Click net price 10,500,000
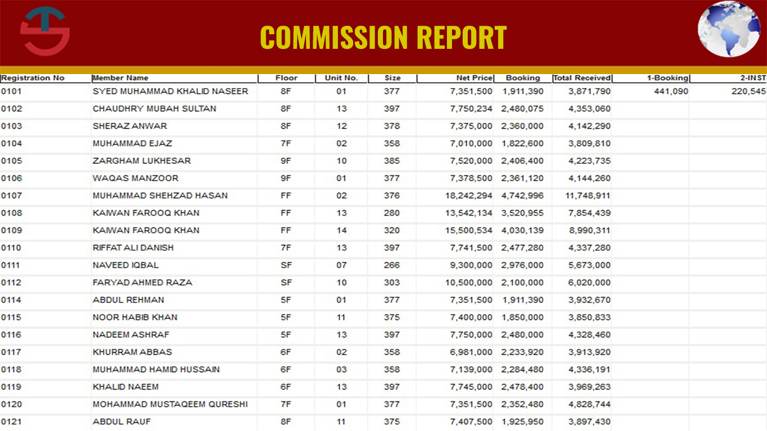Screen dimensions: 767x431 tap(469, 282)
